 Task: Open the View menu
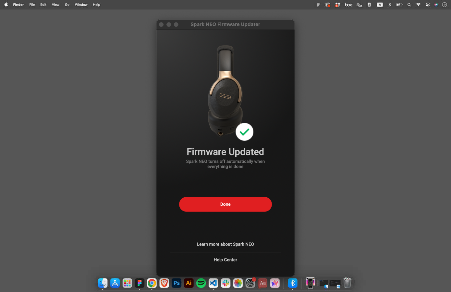point(55,5)
